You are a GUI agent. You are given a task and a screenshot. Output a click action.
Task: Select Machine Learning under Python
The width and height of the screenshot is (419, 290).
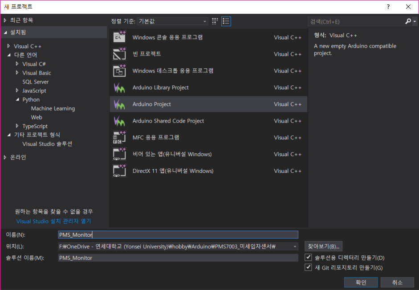53,108
